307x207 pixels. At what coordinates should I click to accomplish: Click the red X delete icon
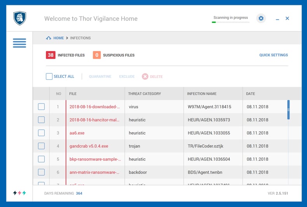(145, 76)
